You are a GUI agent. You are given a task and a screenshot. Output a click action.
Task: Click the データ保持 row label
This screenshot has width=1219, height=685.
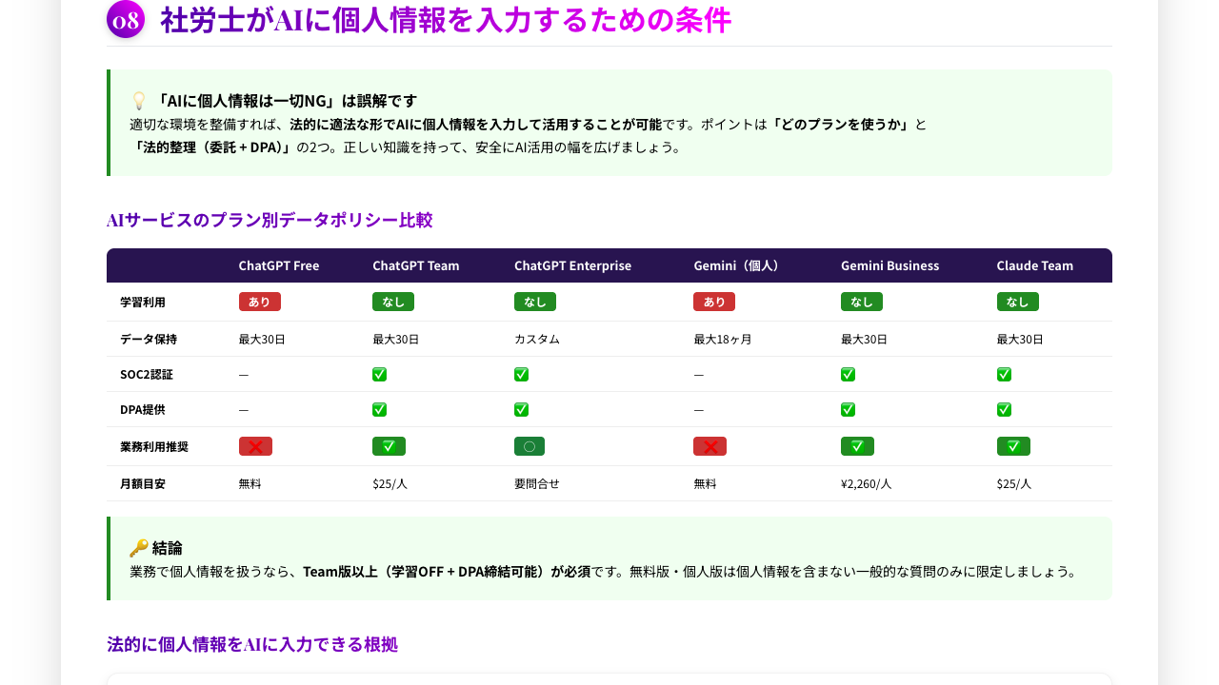click(x=149, y=340)
